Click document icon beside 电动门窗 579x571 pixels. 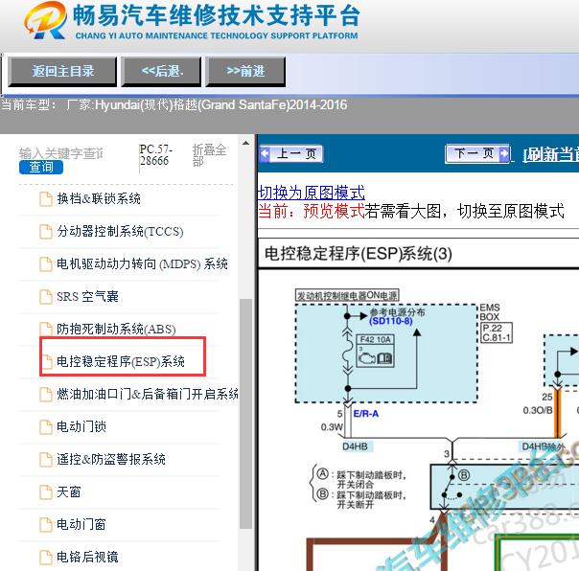46,524
